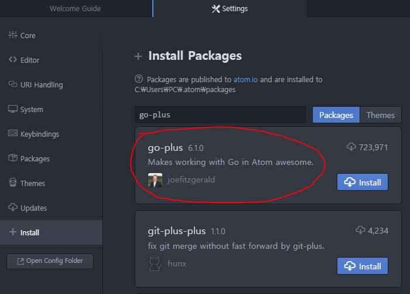410x294 pixels.
Task: Click the System monitor icon
Action: [x=12, y=109]
